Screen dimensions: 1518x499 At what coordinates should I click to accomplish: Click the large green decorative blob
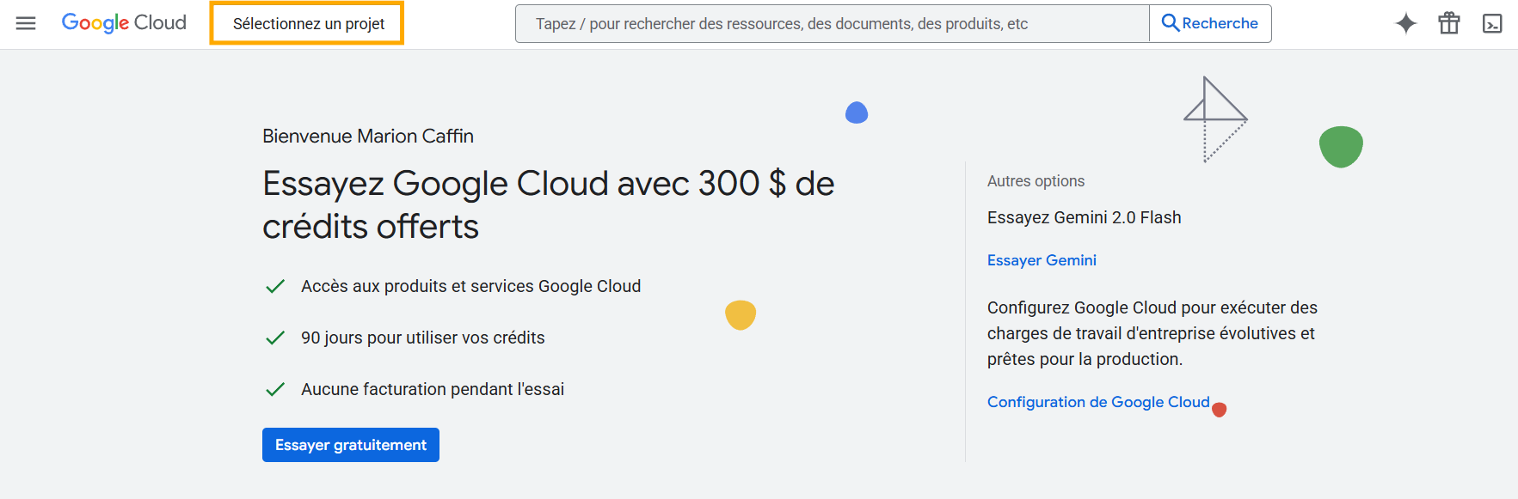click(1341, 146)
